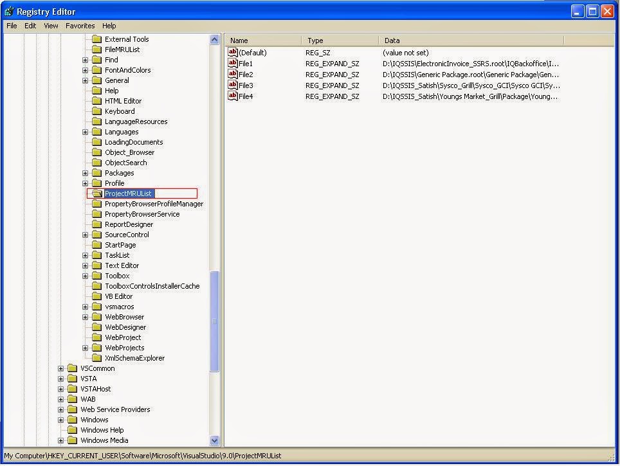Viewport: 620px width, 466px height.
Task: Click the Registry Editor title bar icon
Action: coord(9,12)
